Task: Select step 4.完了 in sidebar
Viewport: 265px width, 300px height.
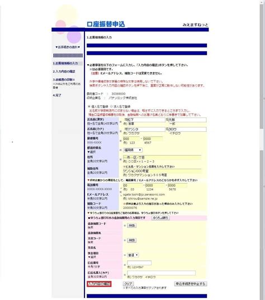Action: tap(57, 95)
